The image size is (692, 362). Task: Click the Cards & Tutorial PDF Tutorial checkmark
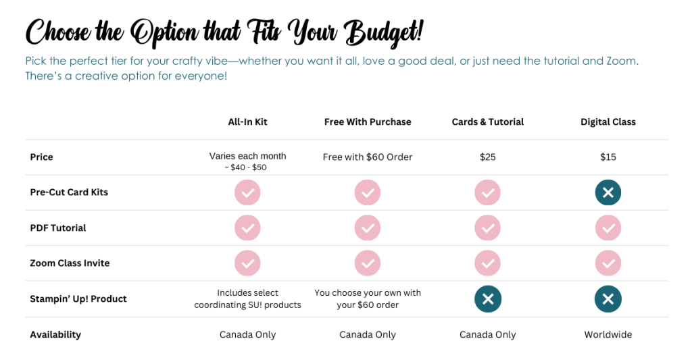point(488,228)
